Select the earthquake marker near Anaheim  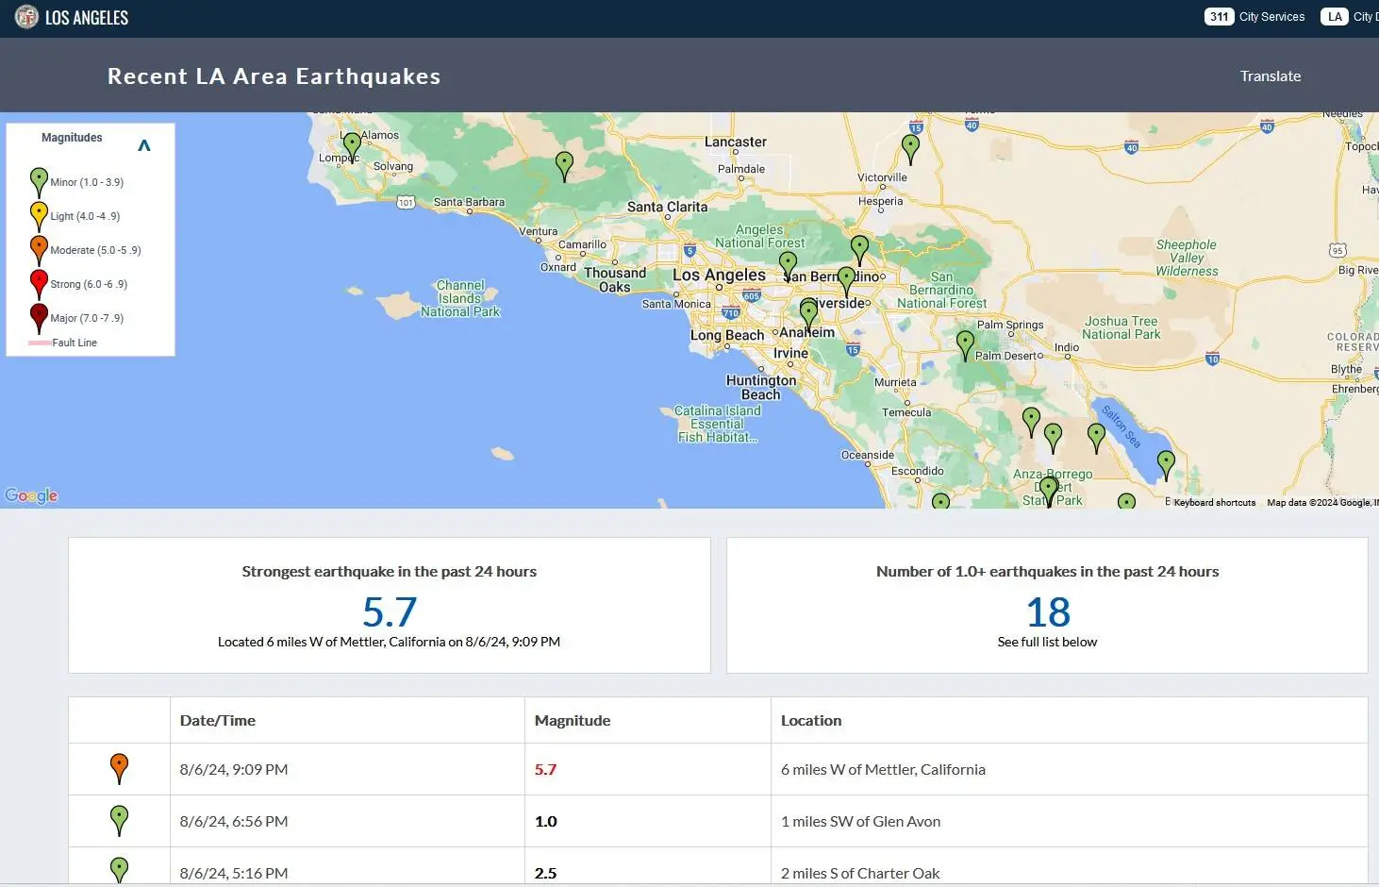[x=808, y=311]
